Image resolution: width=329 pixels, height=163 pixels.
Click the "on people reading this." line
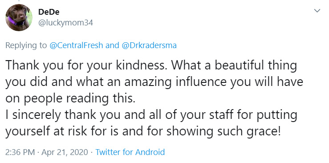point(70,98)
